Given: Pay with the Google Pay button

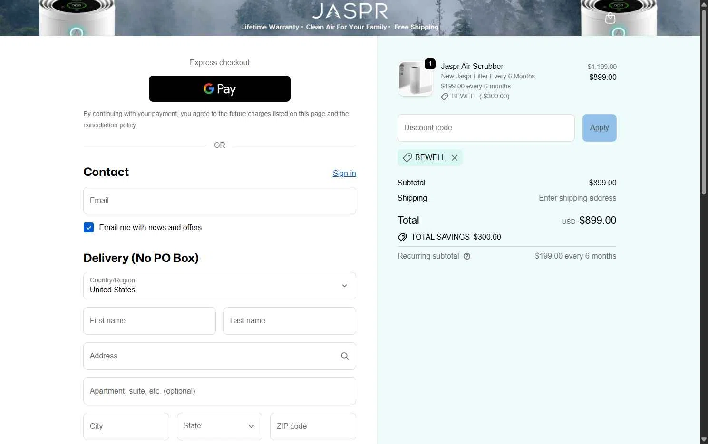Looking at the screenshot, I should click(x=220, y=88).
